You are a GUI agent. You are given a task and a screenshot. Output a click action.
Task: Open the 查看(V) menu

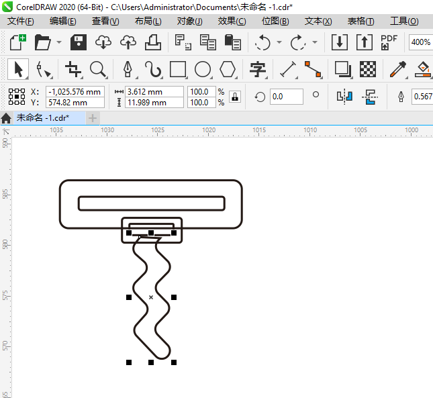(105, 21)
